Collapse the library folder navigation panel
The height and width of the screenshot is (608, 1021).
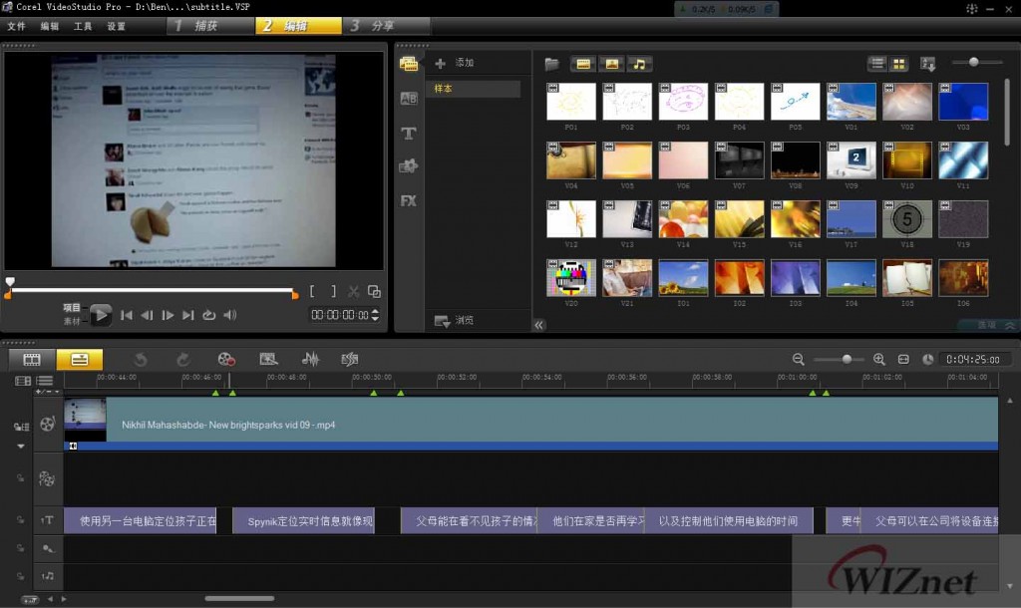(539, 325)
